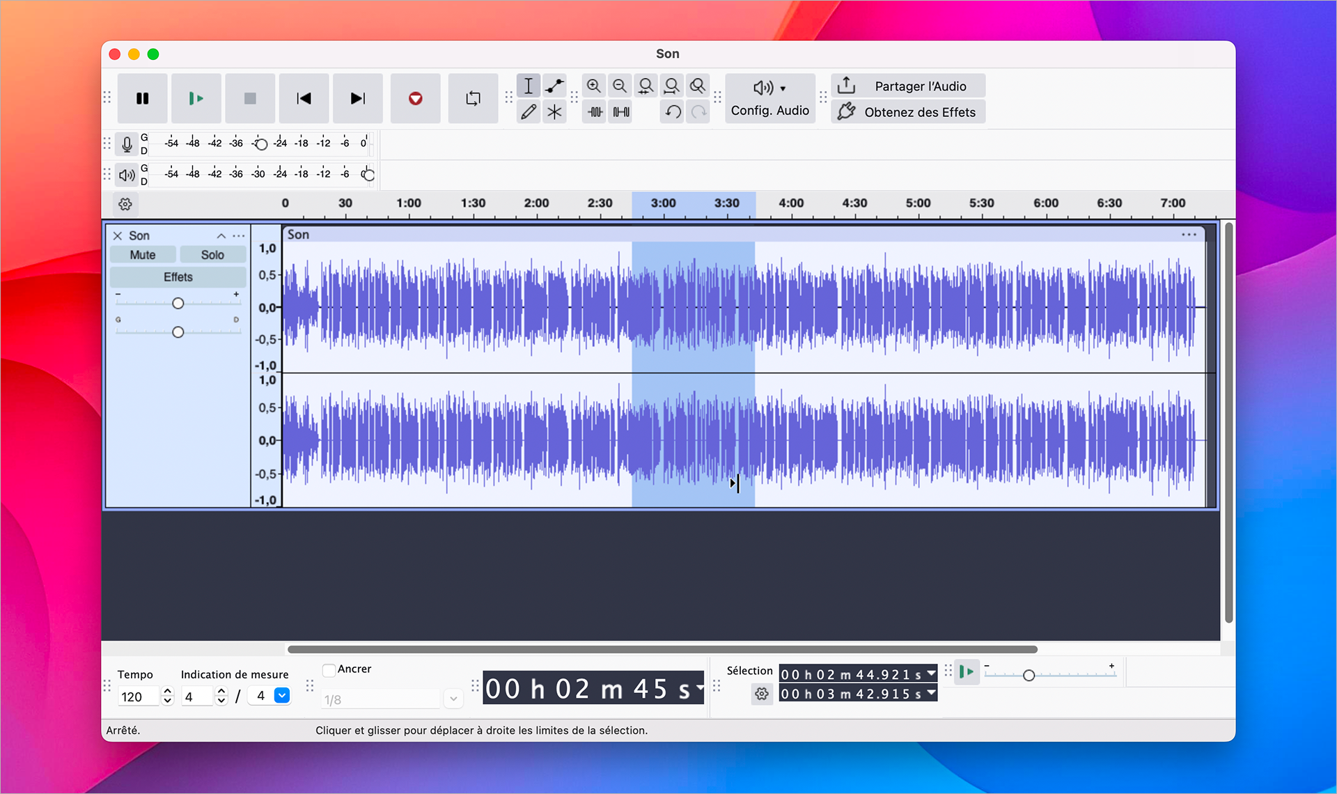1337x794 pixels.
Task: Select the Draw pencil tool
Action: point(529,111)
